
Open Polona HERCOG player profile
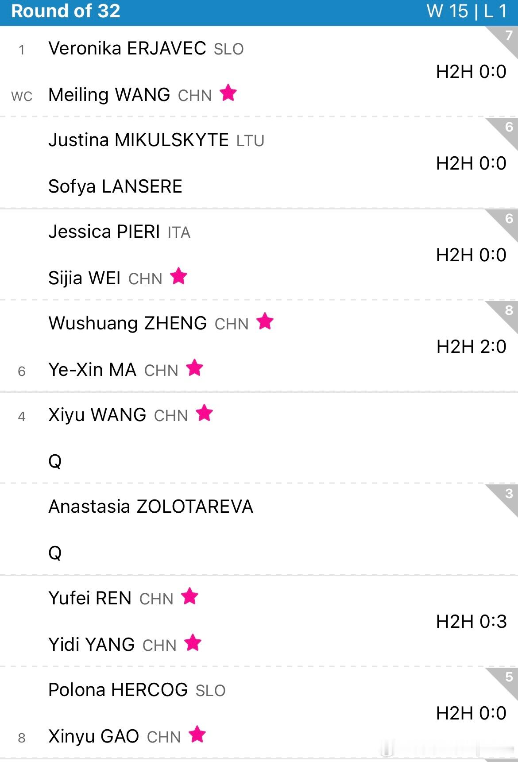118,690
